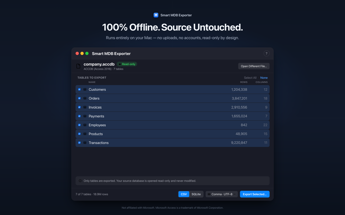Click the Select All link

click(250, 78)
